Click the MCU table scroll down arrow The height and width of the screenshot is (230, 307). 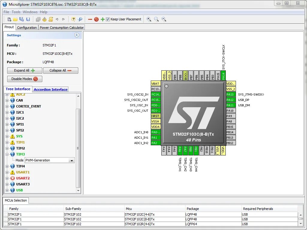click(x=300, y=223)
